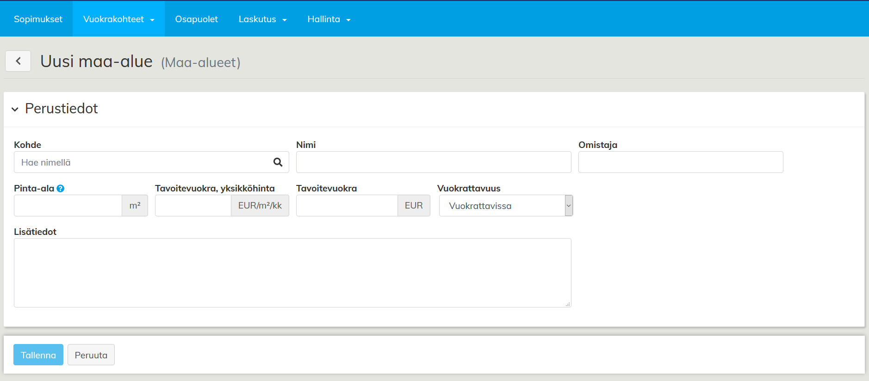Viewport: 869px width, 381px height.
Task: Open the Vuokrattavuus dropdown
Action: (506, 206)
